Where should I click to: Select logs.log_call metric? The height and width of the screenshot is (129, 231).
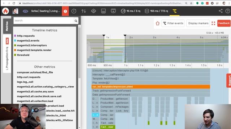tap(25, 82)
